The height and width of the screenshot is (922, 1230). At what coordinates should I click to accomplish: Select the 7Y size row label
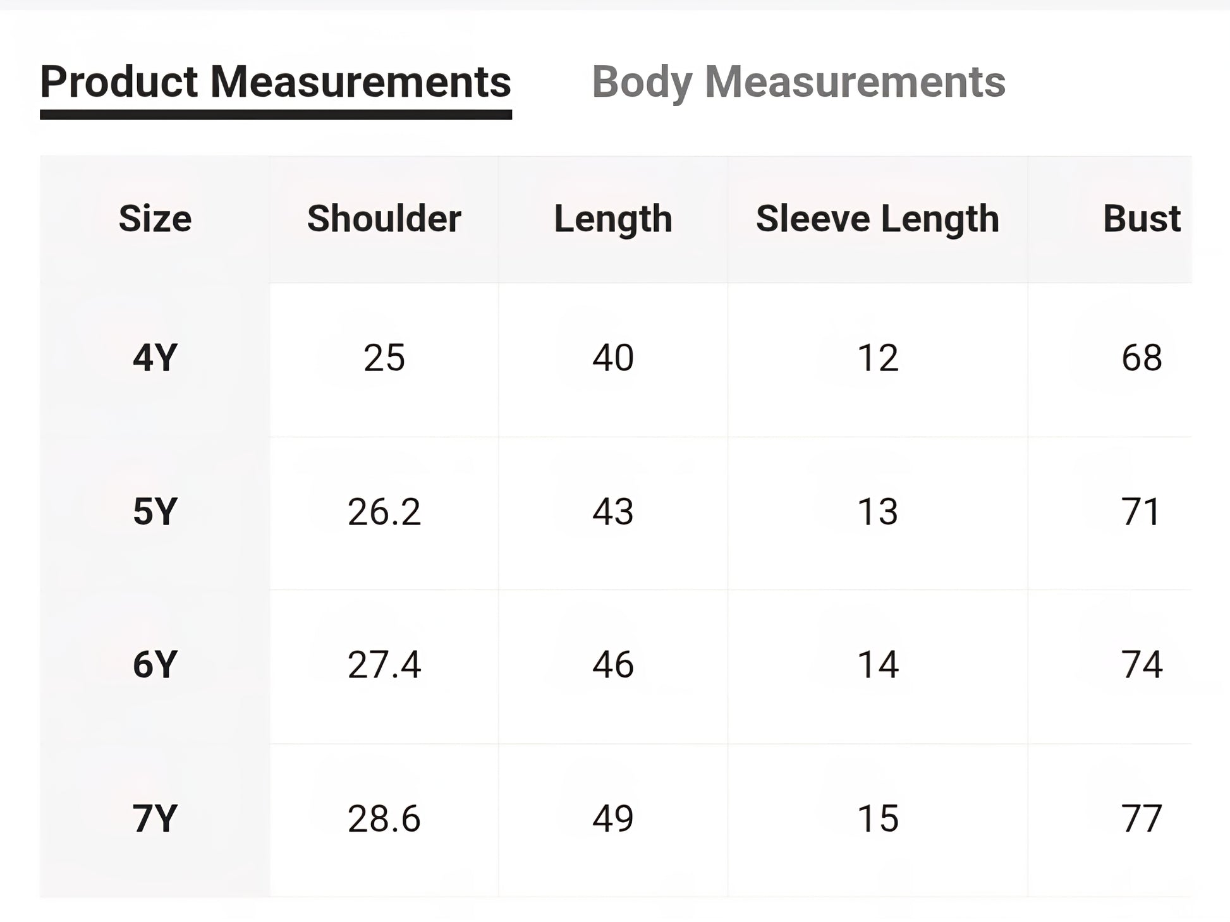tap(155, 818)
